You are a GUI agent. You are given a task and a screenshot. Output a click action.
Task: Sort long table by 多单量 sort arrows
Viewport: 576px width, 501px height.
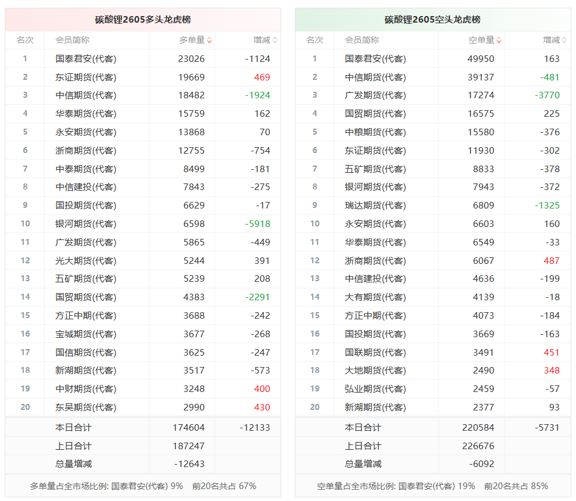[209, 41]
